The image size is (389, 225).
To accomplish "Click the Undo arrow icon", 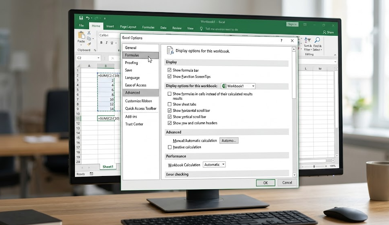I will pos(88,18).
